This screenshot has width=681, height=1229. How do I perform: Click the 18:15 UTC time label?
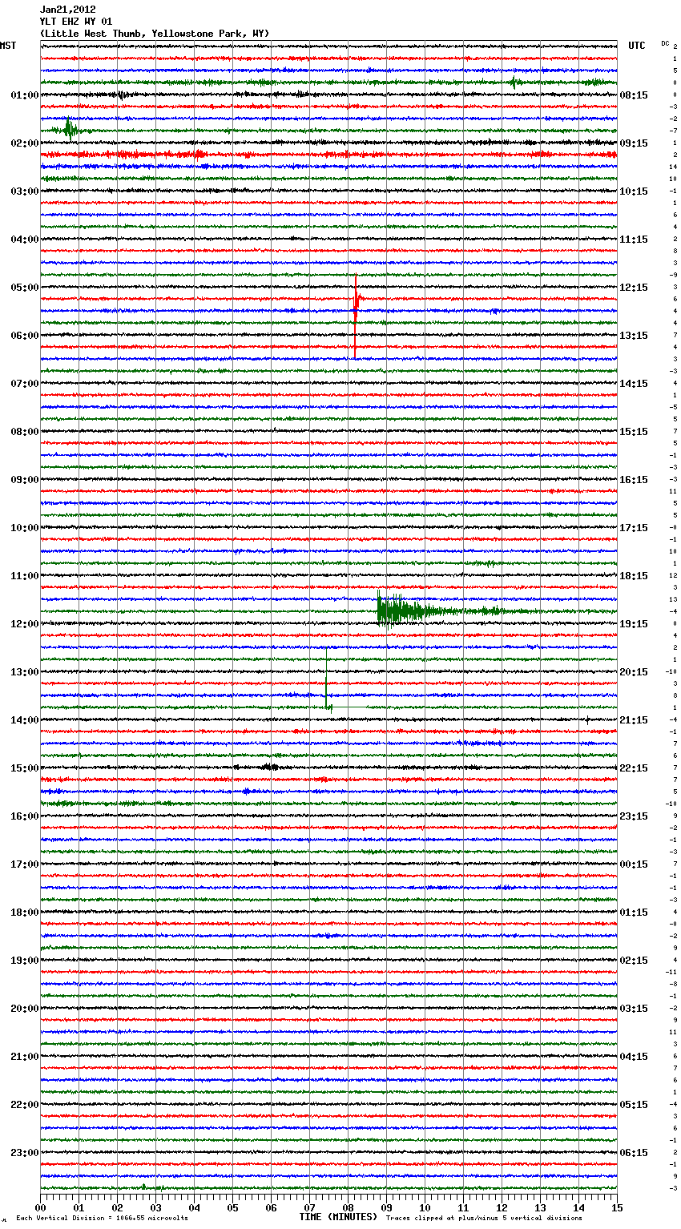click(x=634, y=576)
